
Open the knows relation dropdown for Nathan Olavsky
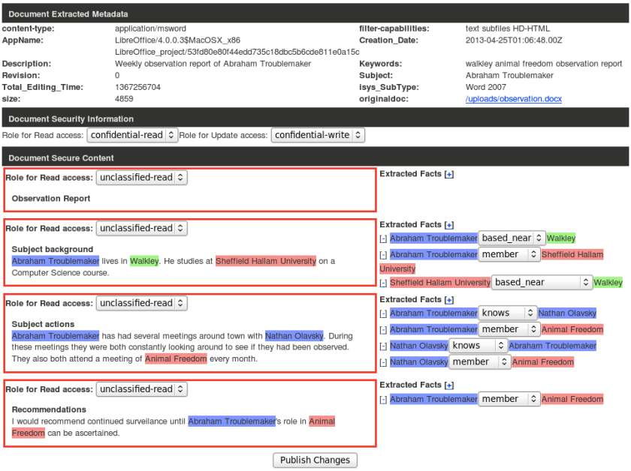pyautogui.click(x=477, y=346)
